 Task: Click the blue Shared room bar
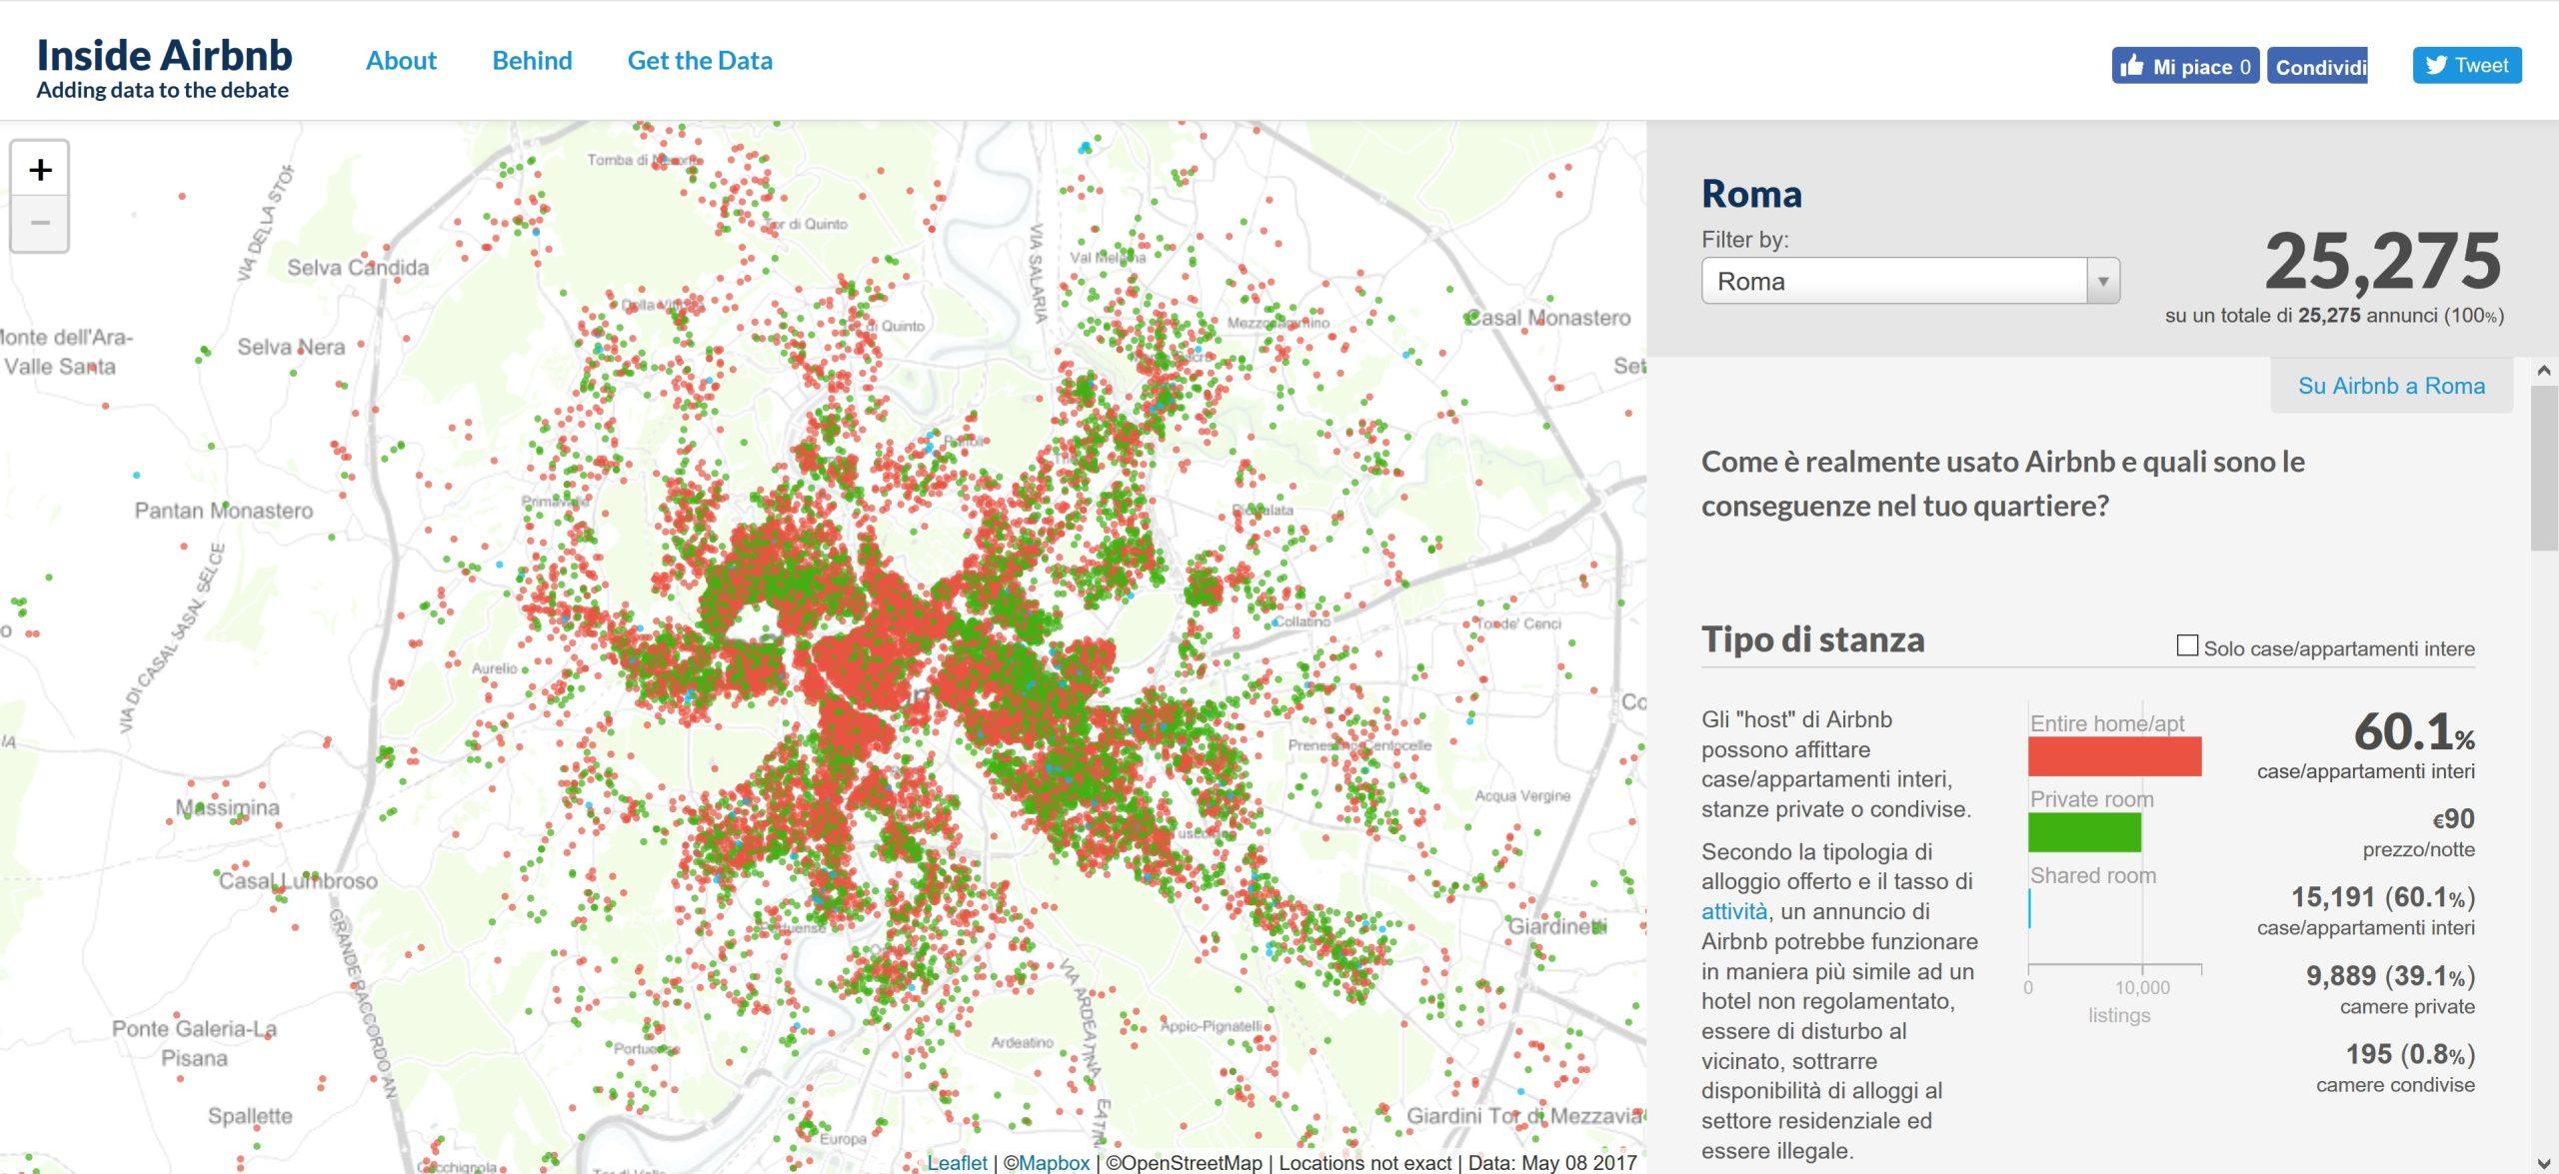[x=2029, y=908]
